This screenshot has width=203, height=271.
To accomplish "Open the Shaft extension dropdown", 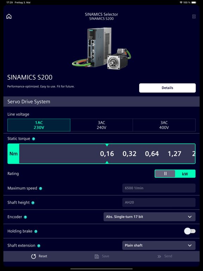I will 159,246.
